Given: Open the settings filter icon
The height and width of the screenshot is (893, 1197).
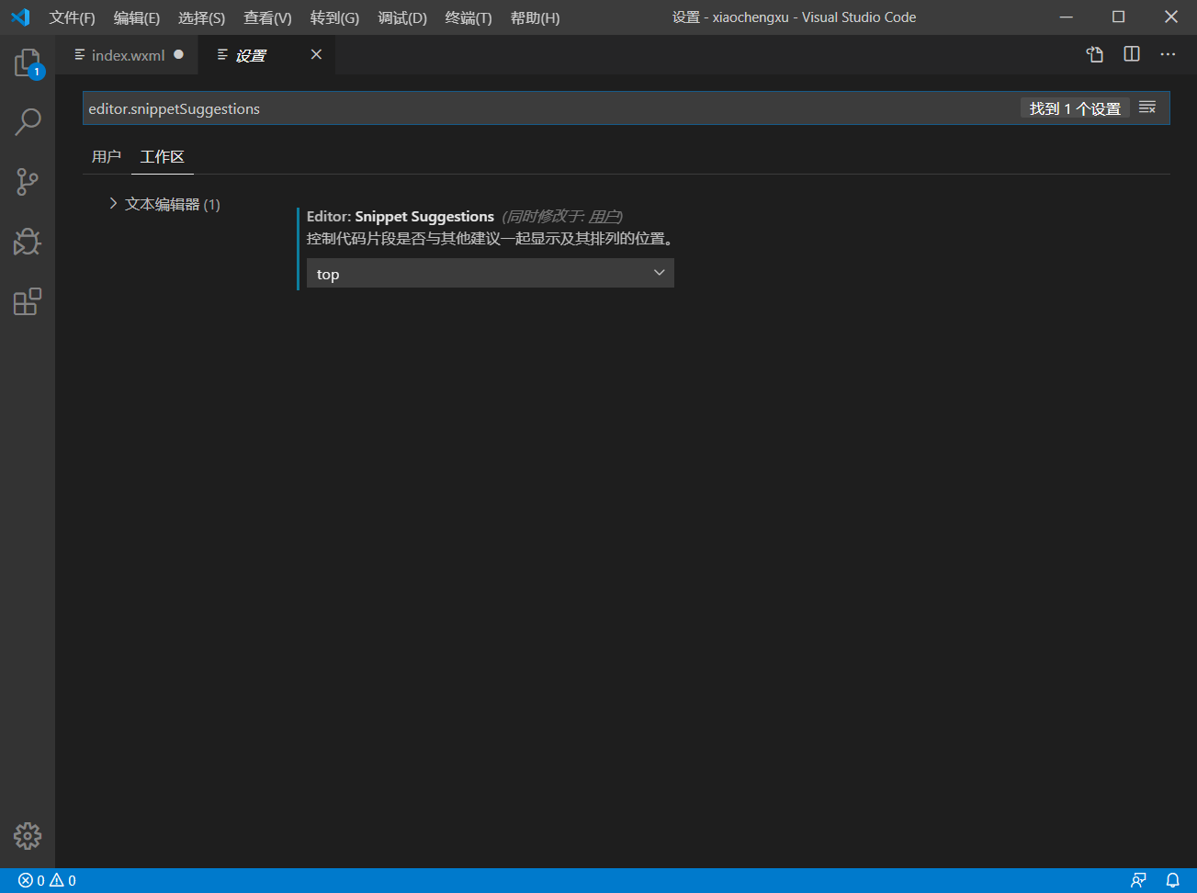Looking at the screenshot, I should (x=1146, y=107).
